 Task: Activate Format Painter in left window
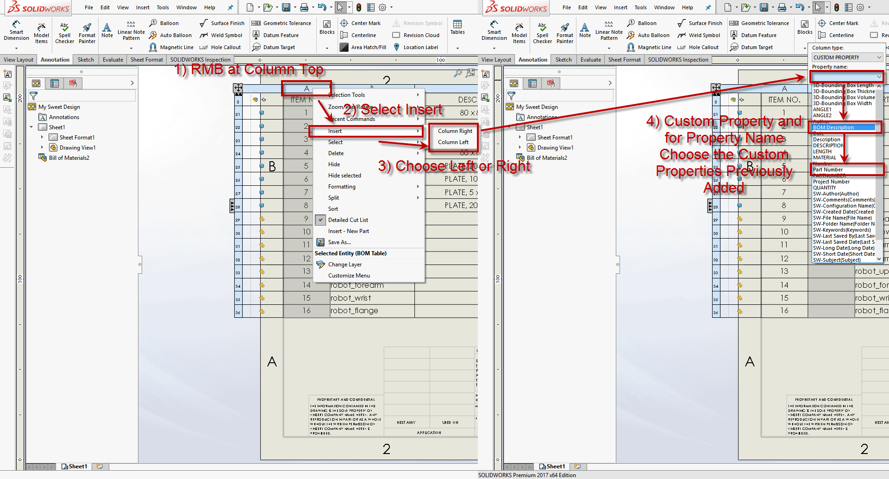(x=87, y=32)
